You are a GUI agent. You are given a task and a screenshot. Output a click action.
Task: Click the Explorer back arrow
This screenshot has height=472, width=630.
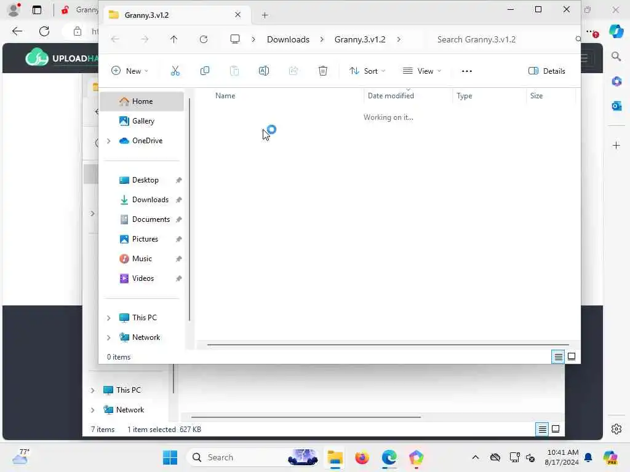click(115, 39)
